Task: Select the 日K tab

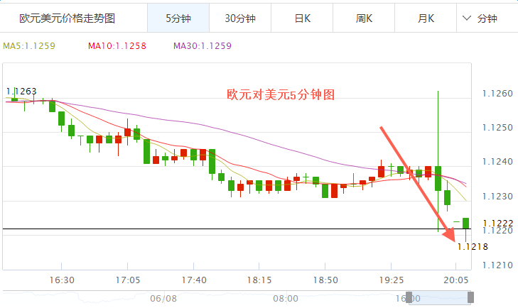Action: coord(302,18)
